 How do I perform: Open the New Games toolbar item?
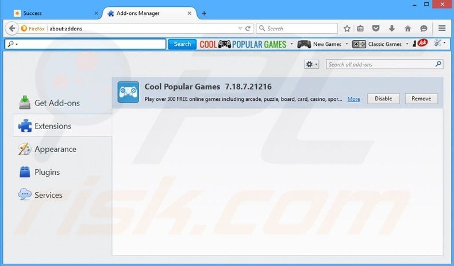[x=320, y=44]
